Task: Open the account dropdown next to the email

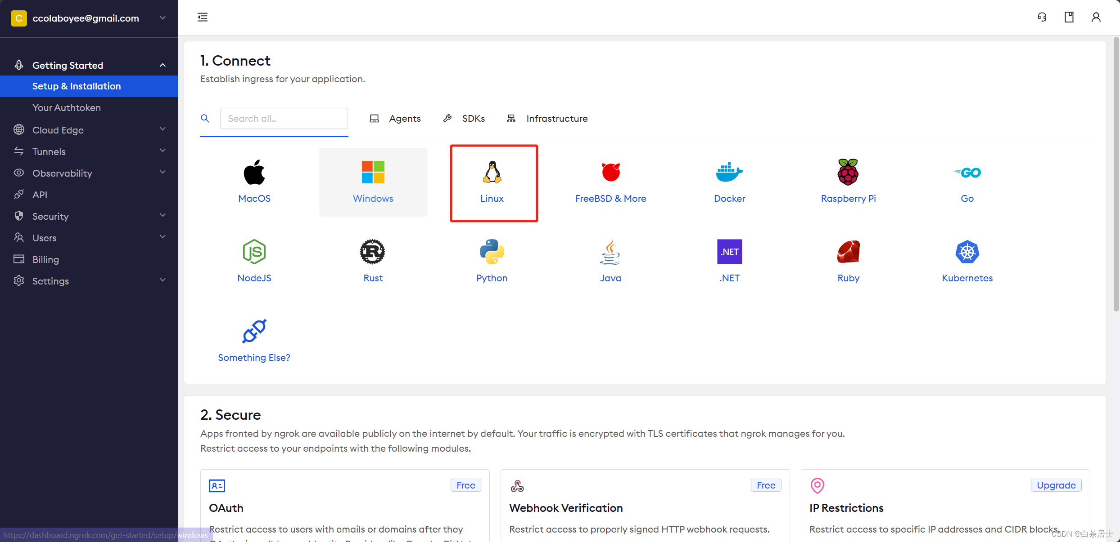Action: tap(163, 18)
